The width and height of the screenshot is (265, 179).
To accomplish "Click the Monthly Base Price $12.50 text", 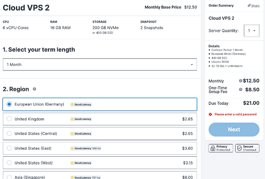I will click(171, 7).
